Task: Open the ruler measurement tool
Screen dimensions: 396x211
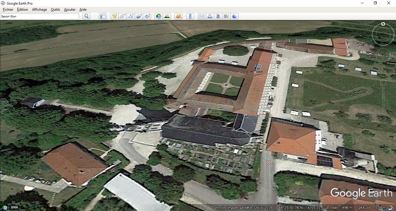Action: point(190,16)
